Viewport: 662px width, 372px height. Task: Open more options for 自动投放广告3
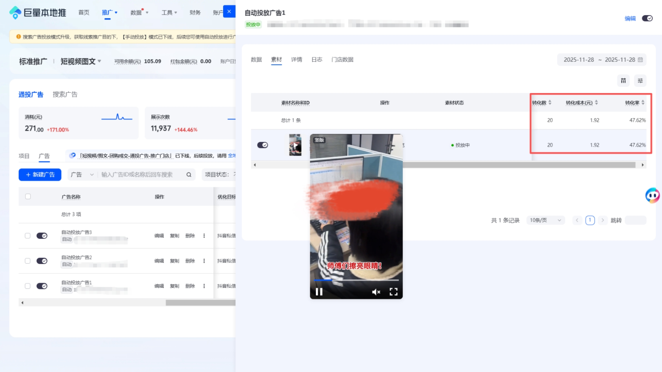(x=204, y=236)
